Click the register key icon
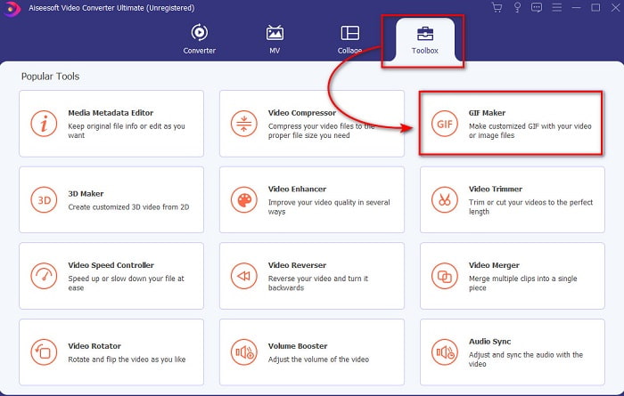The height and width of the screenshot is (396, 624). point(517,7)
